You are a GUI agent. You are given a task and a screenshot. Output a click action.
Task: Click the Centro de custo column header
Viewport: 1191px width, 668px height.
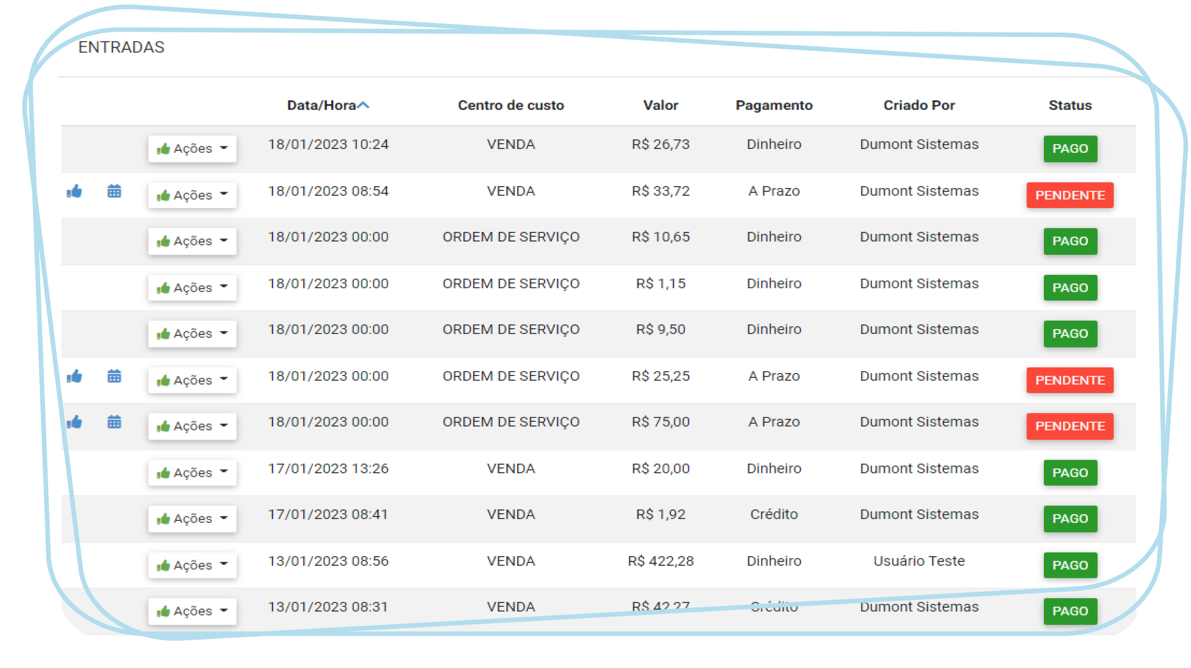click(511, 105)
